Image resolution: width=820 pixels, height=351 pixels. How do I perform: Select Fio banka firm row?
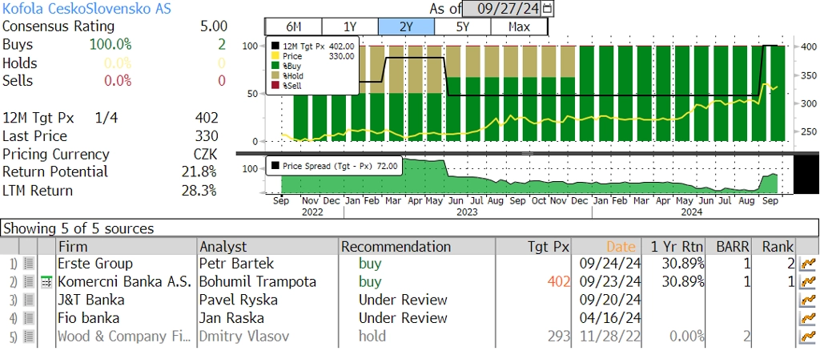click(x=88, y=318)
